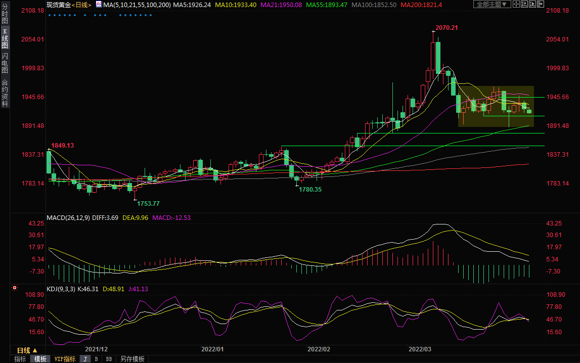Screen dimensions: 580x363
Task: Click the 另存模板 button
Action: (x=132, y=359)
